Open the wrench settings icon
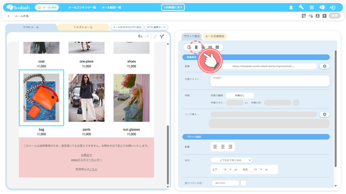This screenshot has height=194, width=346. [x=301, y=8]
